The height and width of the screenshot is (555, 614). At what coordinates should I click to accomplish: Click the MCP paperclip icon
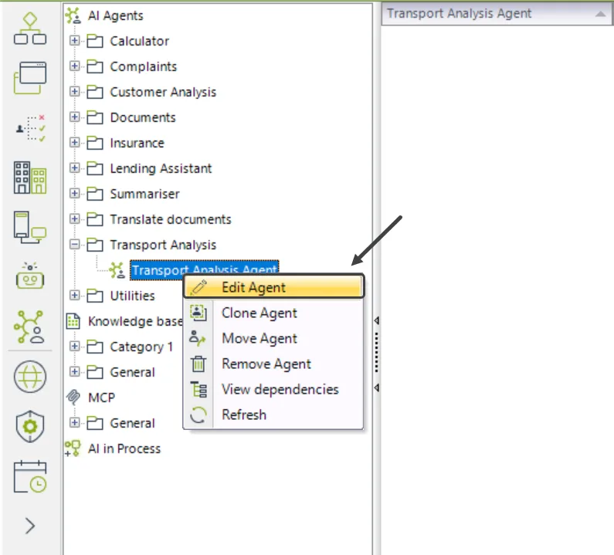[x=73, y=398]
